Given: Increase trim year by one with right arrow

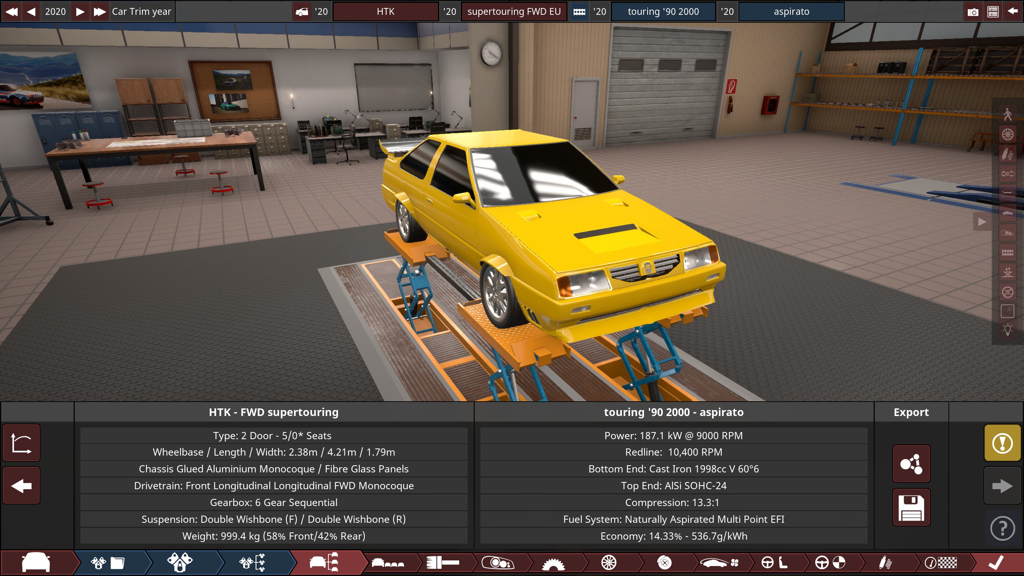Looking at the screenshot, I should pos(80,11).
